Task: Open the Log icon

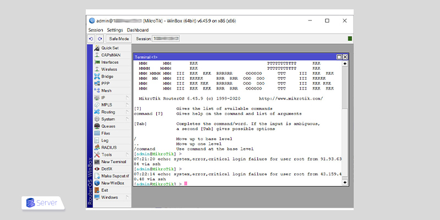Action: (97, 140)
